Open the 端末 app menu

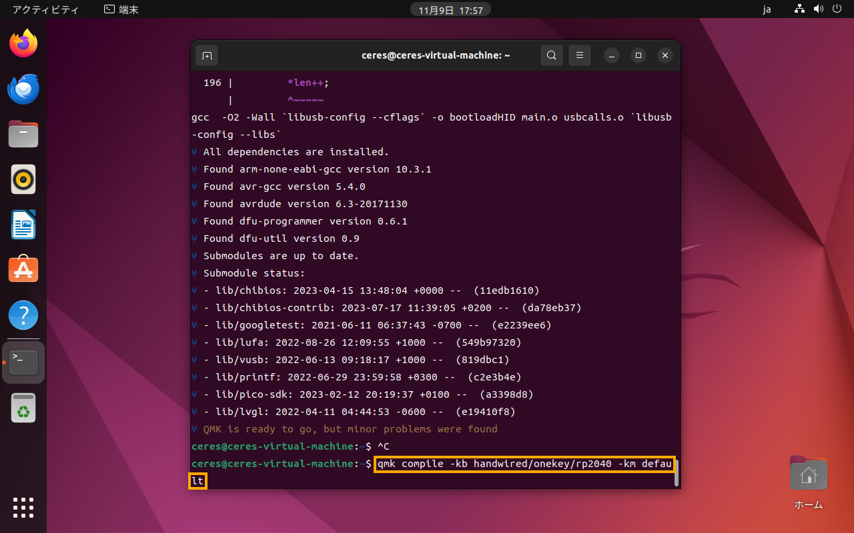(121, 9)
